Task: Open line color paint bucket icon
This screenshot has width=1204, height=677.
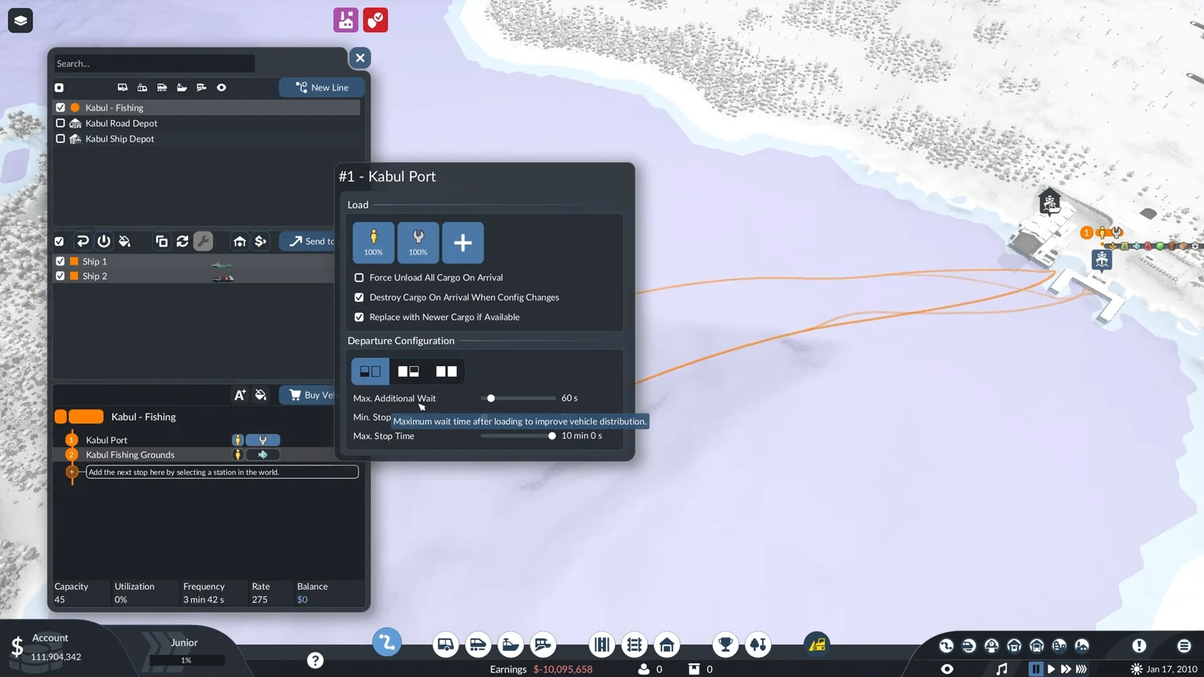Action: pyautogui.click(x=260, y=395)
